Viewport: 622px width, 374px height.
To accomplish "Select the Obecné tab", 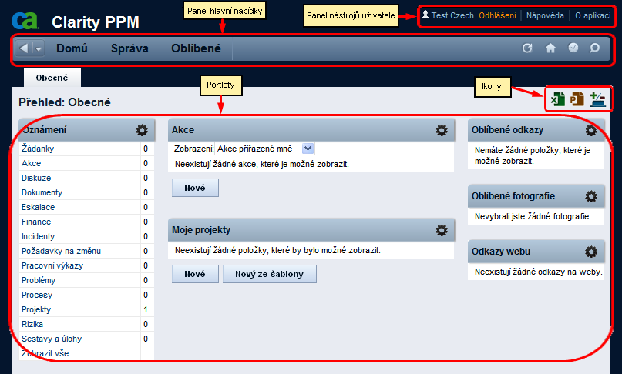I will pos(52,78).
